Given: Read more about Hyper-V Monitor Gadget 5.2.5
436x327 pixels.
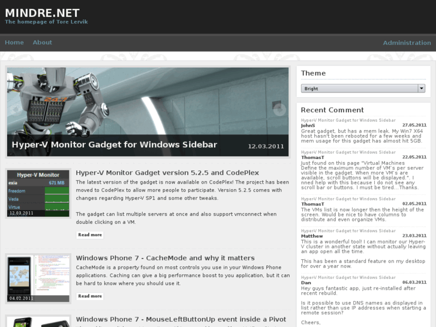Looking at the screenshot, I should click(90, 235).
